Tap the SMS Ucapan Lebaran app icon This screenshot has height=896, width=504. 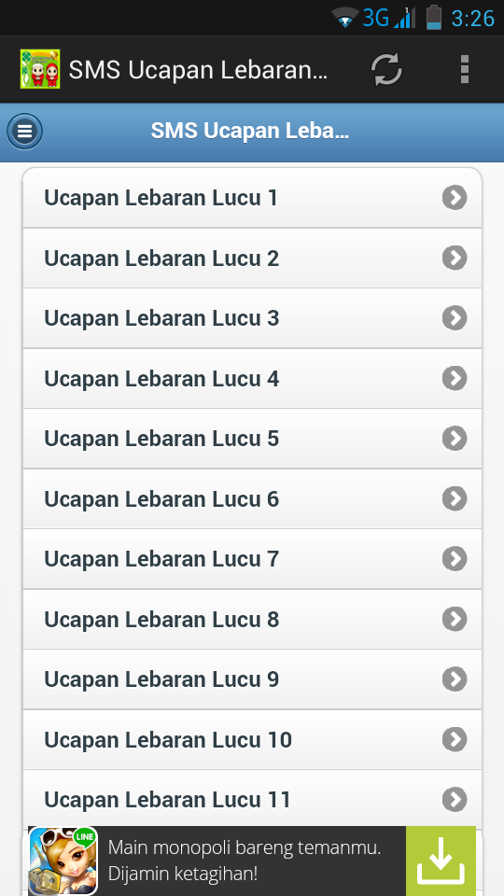(40, 69)
